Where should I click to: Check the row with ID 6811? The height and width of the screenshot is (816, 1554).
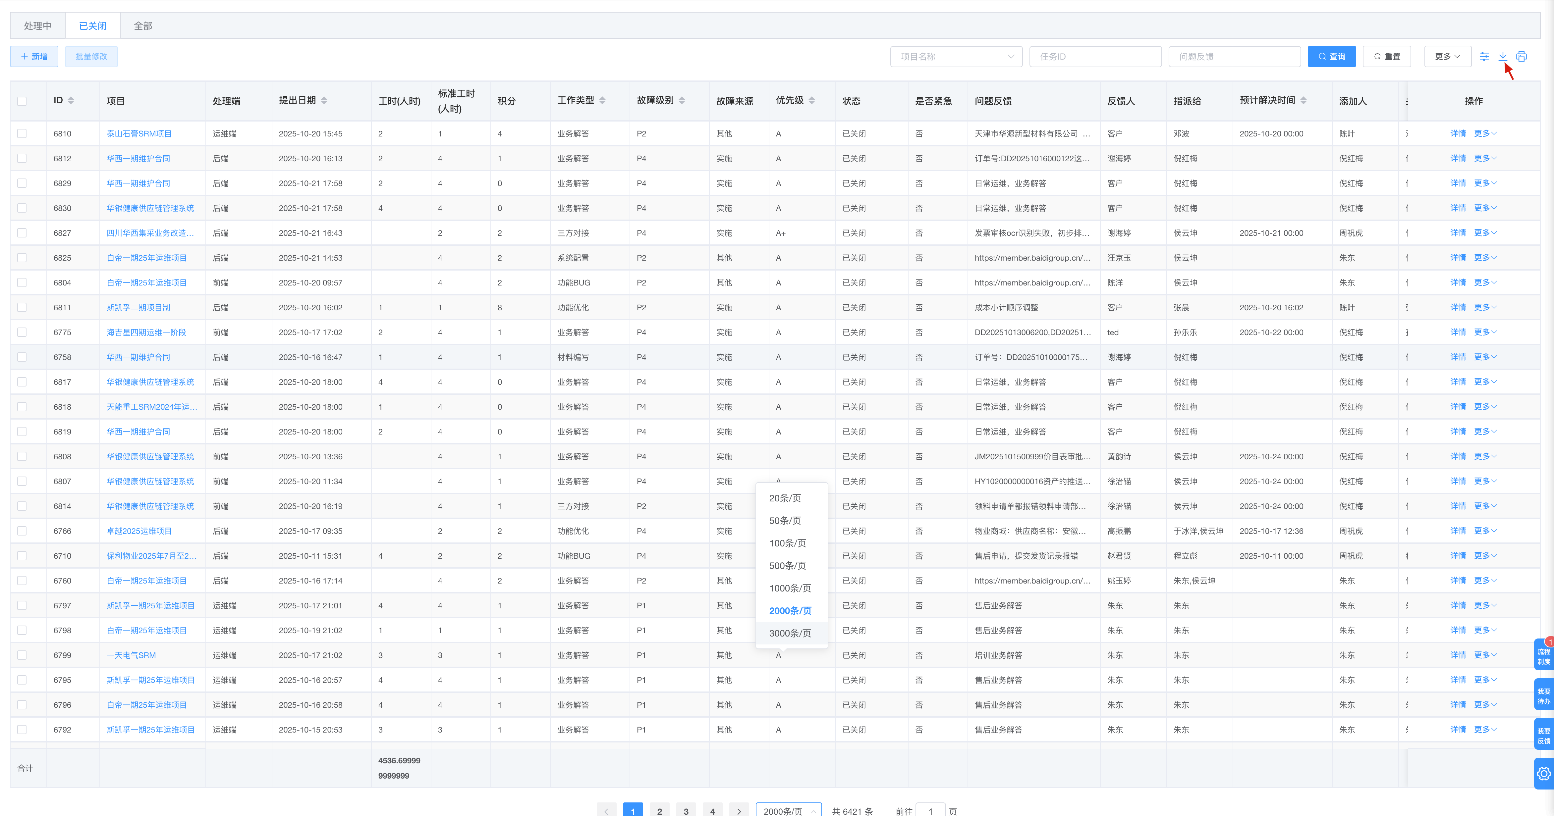click(22, 308)
